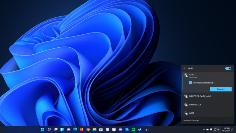Open Discord from taskbar
This screenshot has height=133, width=236.
(x=121, y=129)
